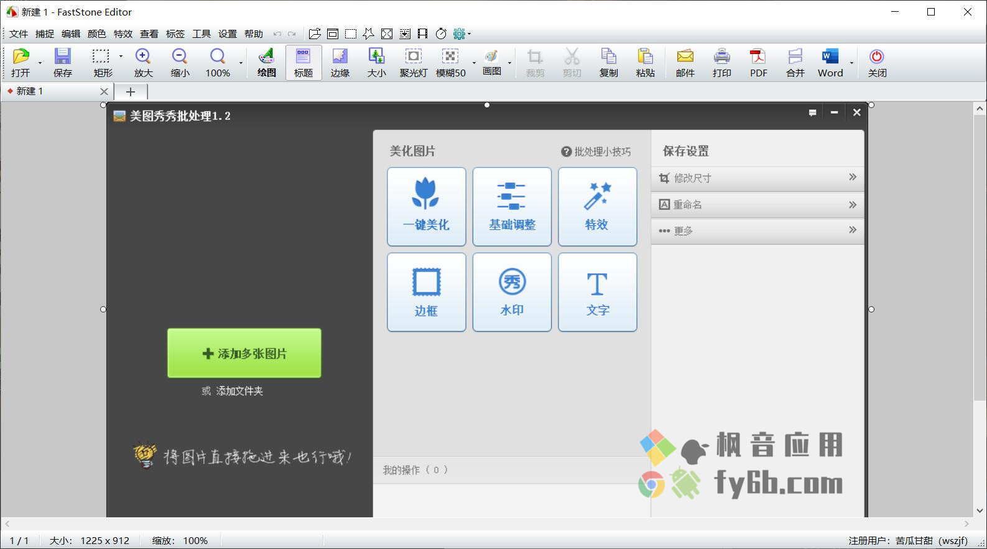Click the 粘贴 paste icon
The width and height of the screenshot is (987, 549).
[645, 62]
